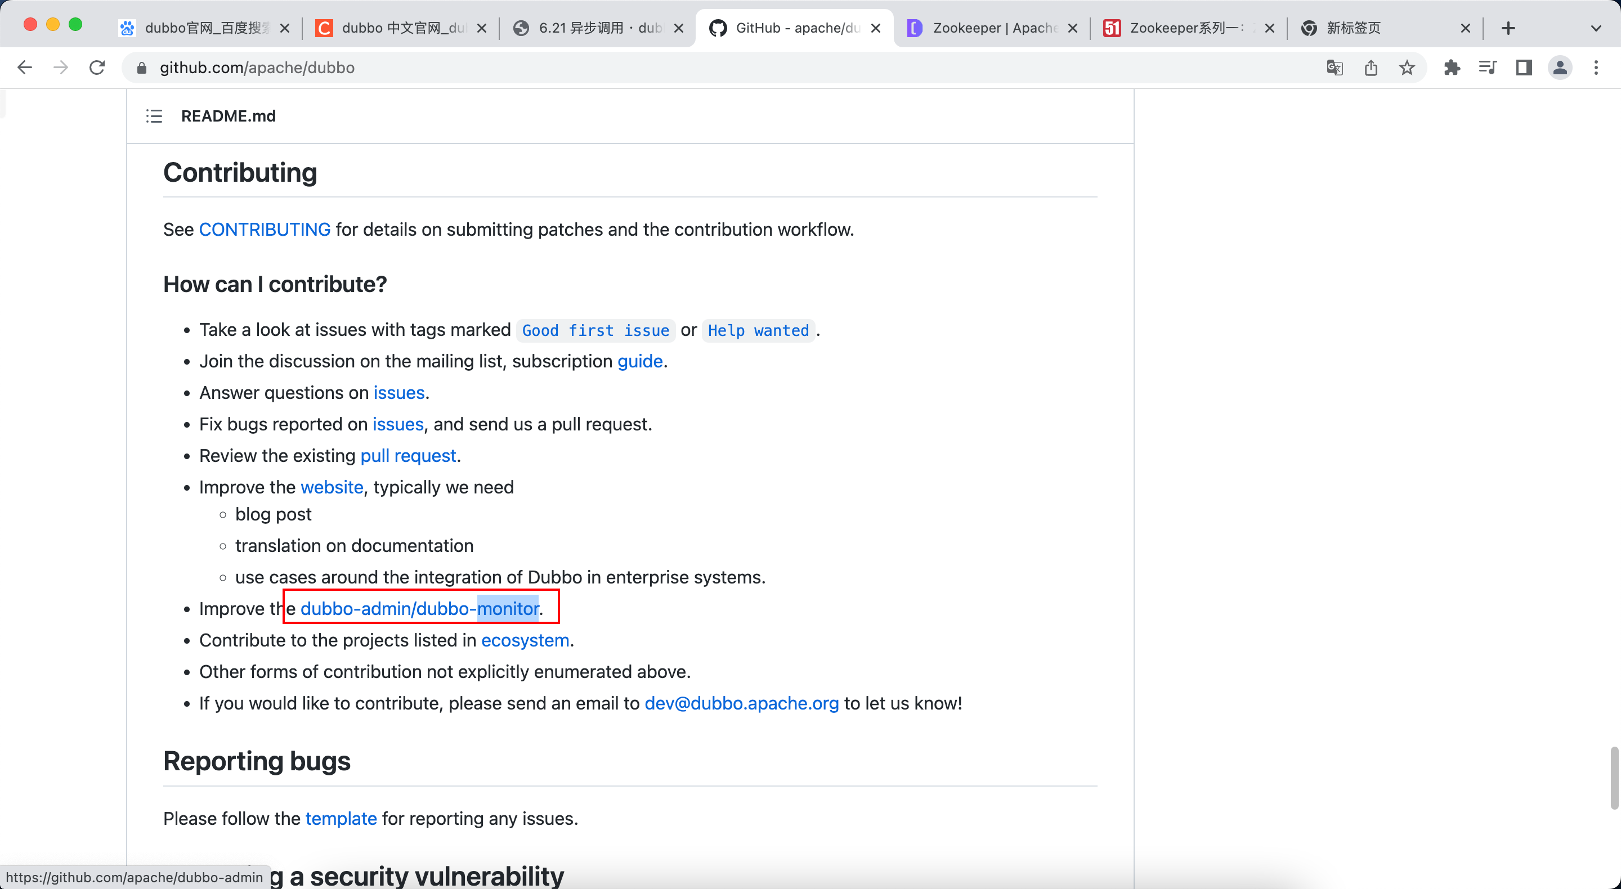The height and width of the screenshot is (889, 1621).
Task: Toggle the browser side panel
Action: [x=1524, y=68]
